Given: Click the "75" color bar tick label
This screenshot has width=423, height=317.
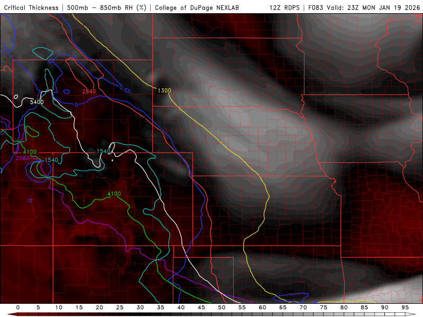Looking at the screenshot, I should 324,307.
